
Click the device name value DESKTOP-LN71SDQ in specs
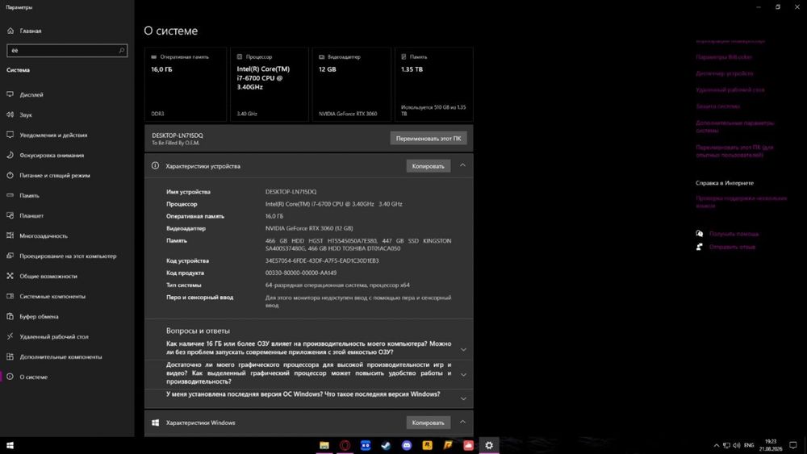click(x=291, y=192)
